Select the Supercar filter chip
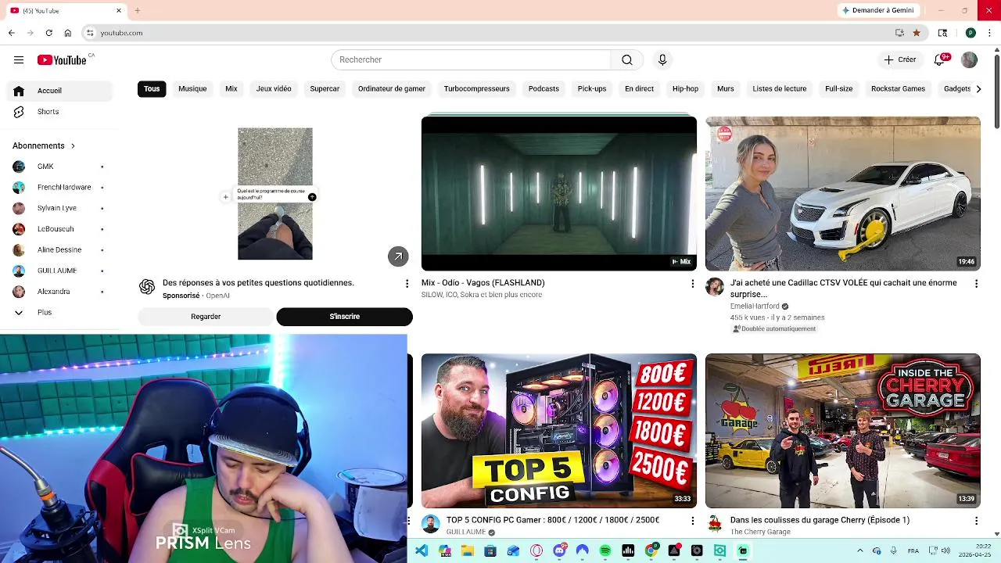The width and height of the screenshot is (1001, 563). click(325, 88)
